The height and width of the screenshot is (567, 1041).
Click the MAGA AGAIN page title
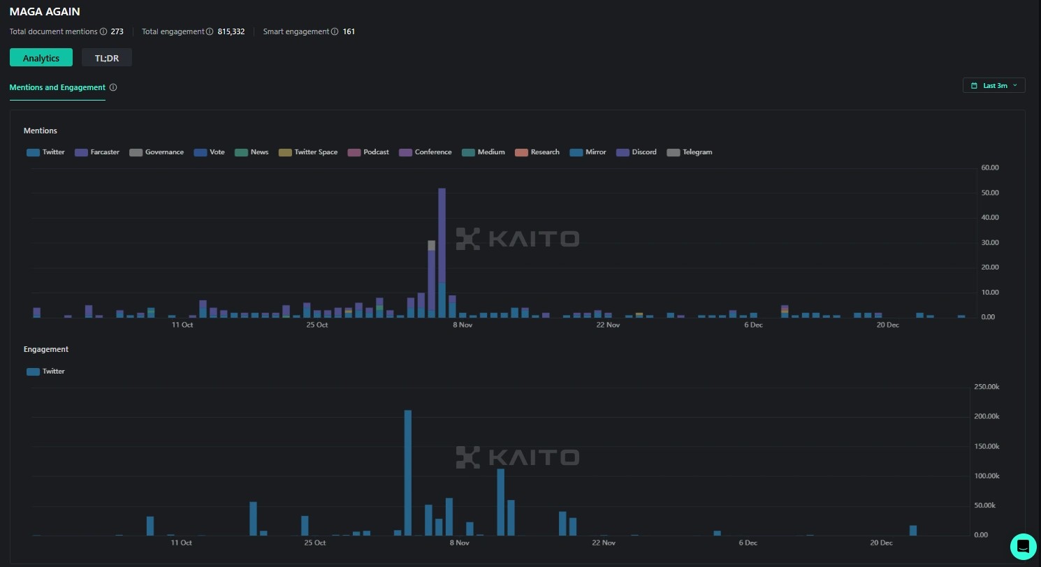(x=45, y=12)
